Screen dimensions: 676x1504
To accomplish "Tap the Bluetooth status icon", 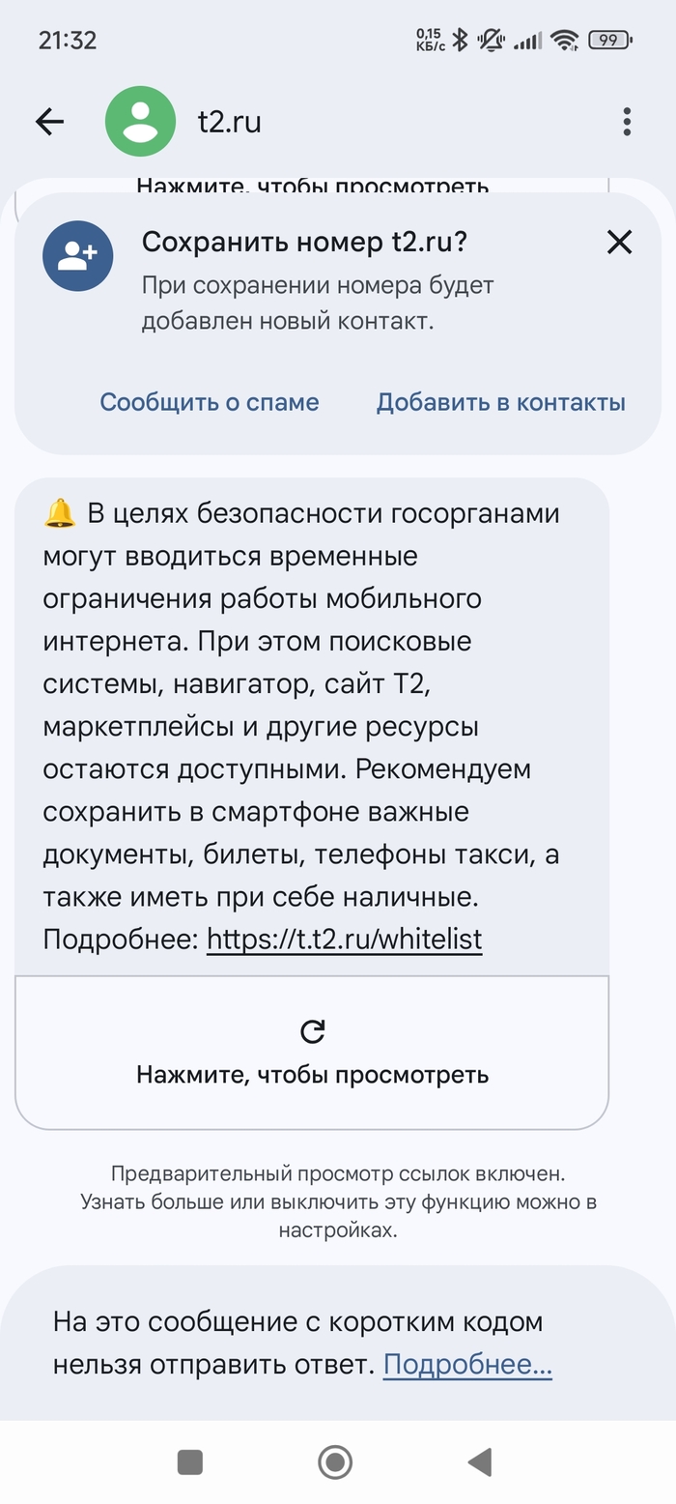I will point(461,41).
